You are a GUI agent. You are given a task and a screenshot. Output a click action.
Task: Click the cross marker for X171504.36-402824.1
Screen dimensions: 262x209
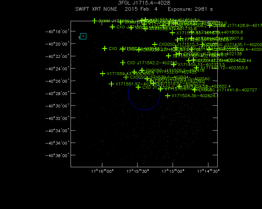click(x=168, y=96)
